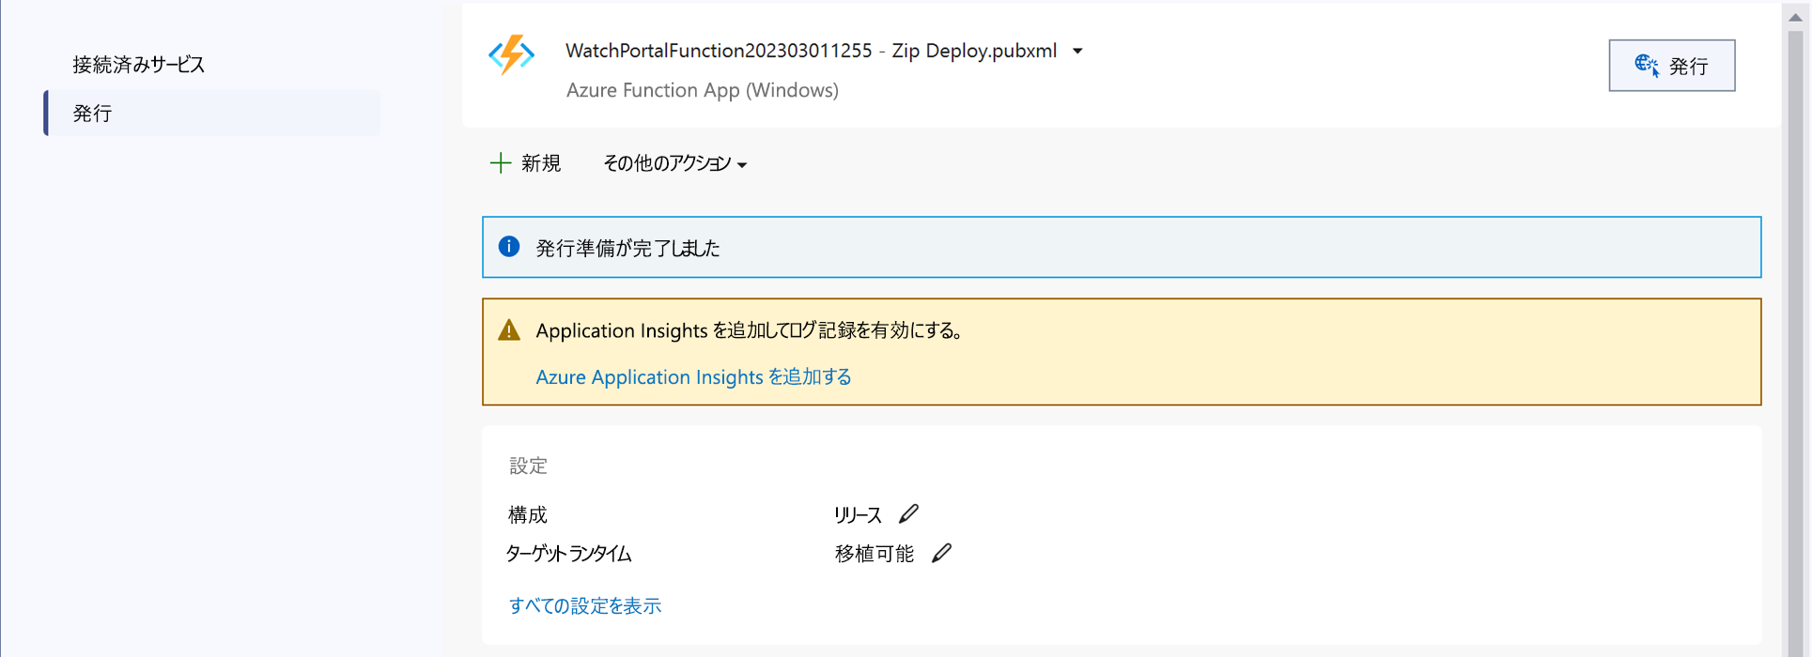This screenshot has width=1812, height=657.
Task: Click the blue info icon
Action: tap(509, 247)
